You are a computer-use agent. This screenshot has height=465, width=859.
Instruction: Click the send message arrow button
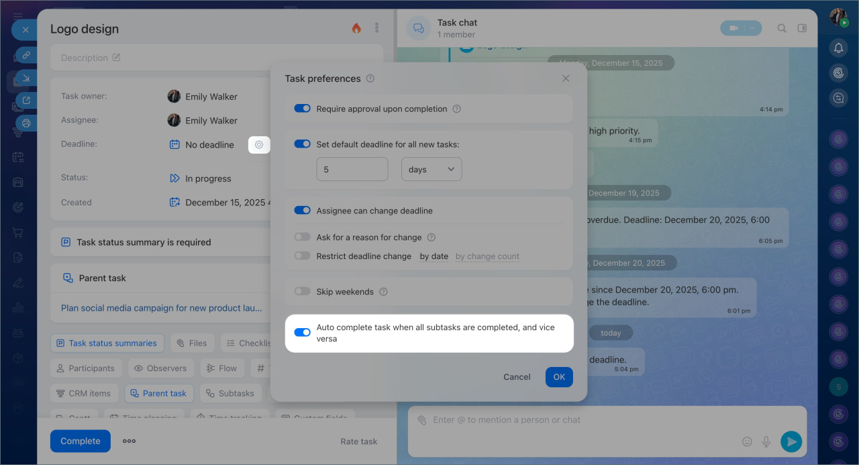coord(791,441)
